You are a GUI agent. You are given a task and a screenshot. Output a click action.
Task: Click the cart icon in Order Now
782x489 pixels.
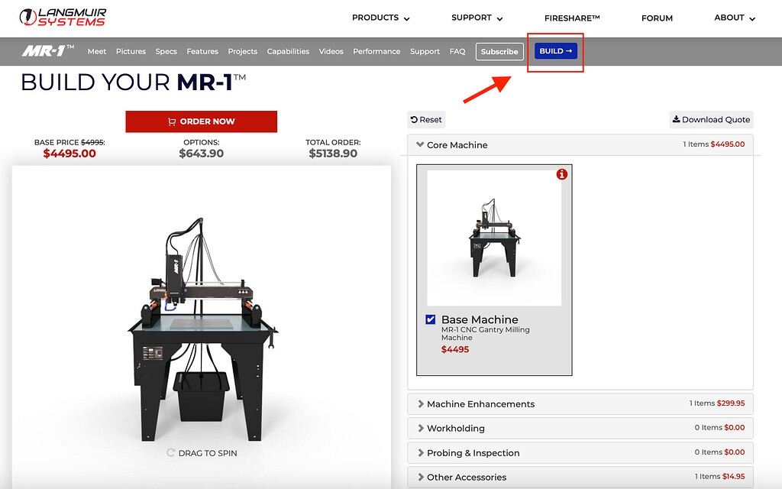click(173, 121)
